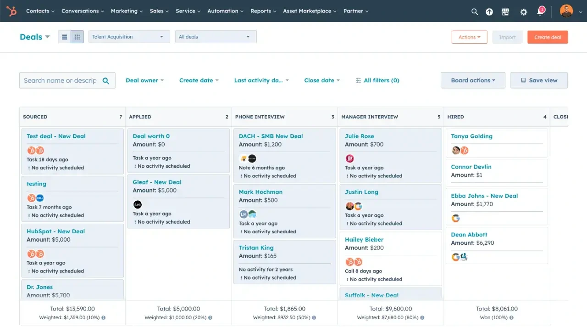Open the user avatar account menu
This screenshot has width=587, height=327.
pyautogui.click(x=566, y=11)
